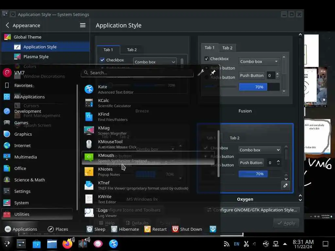This screenshot has height=251, width=335.
Task: Open Combo box in Fusion preview
Action: (259, 61)
